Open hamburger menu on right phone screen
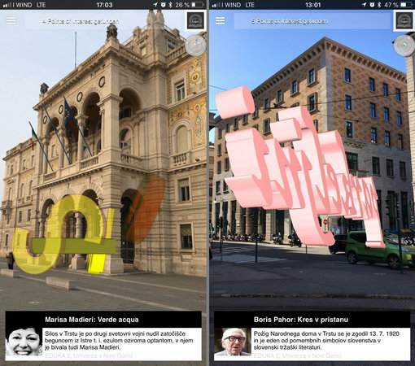The width and height of the screenshot is (415, 366). 220,20
